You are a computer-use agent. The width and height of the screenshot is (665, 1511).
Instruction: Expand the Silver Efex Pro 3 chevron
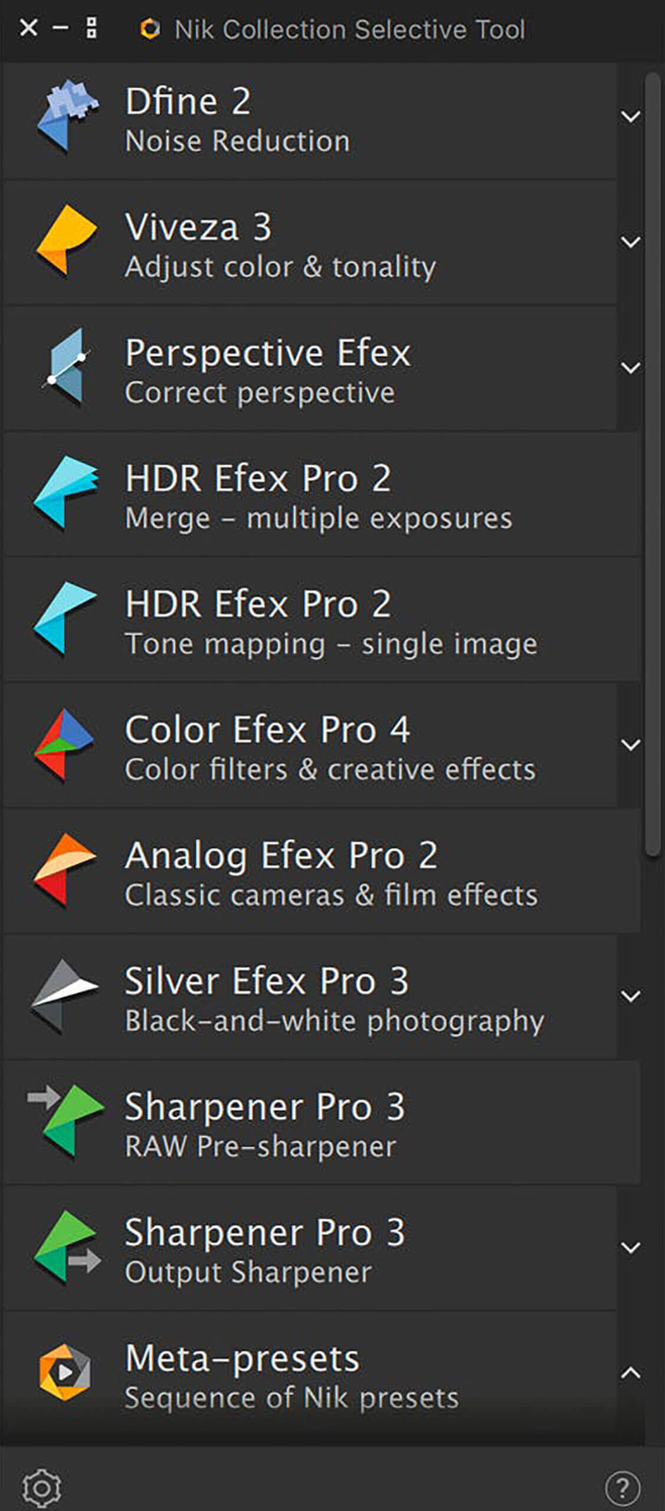click(631, 996)
